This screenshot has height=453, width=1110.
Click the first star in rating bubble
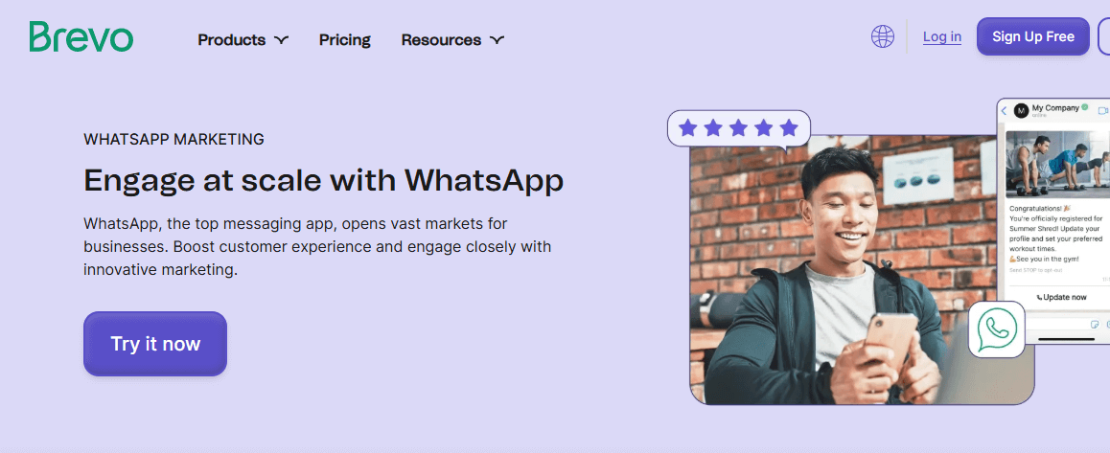point(687,128)
